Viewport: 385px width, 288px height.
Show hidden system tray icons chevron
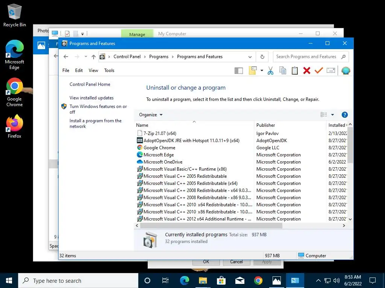[318, 280]
